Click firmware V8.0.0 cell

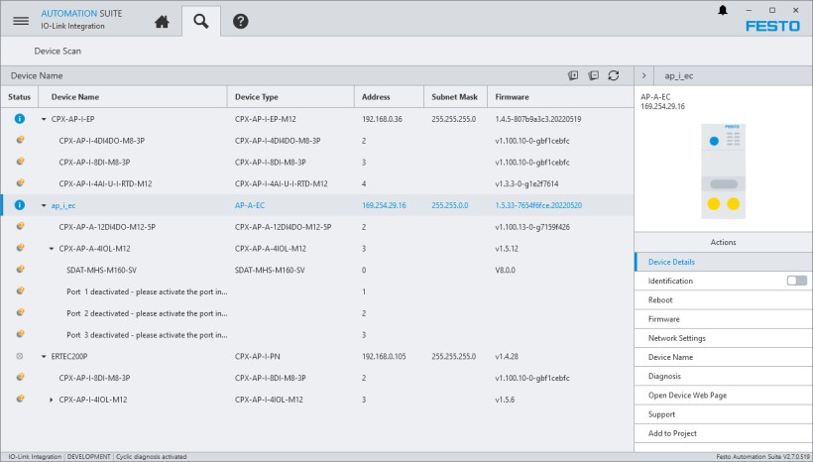505,270
